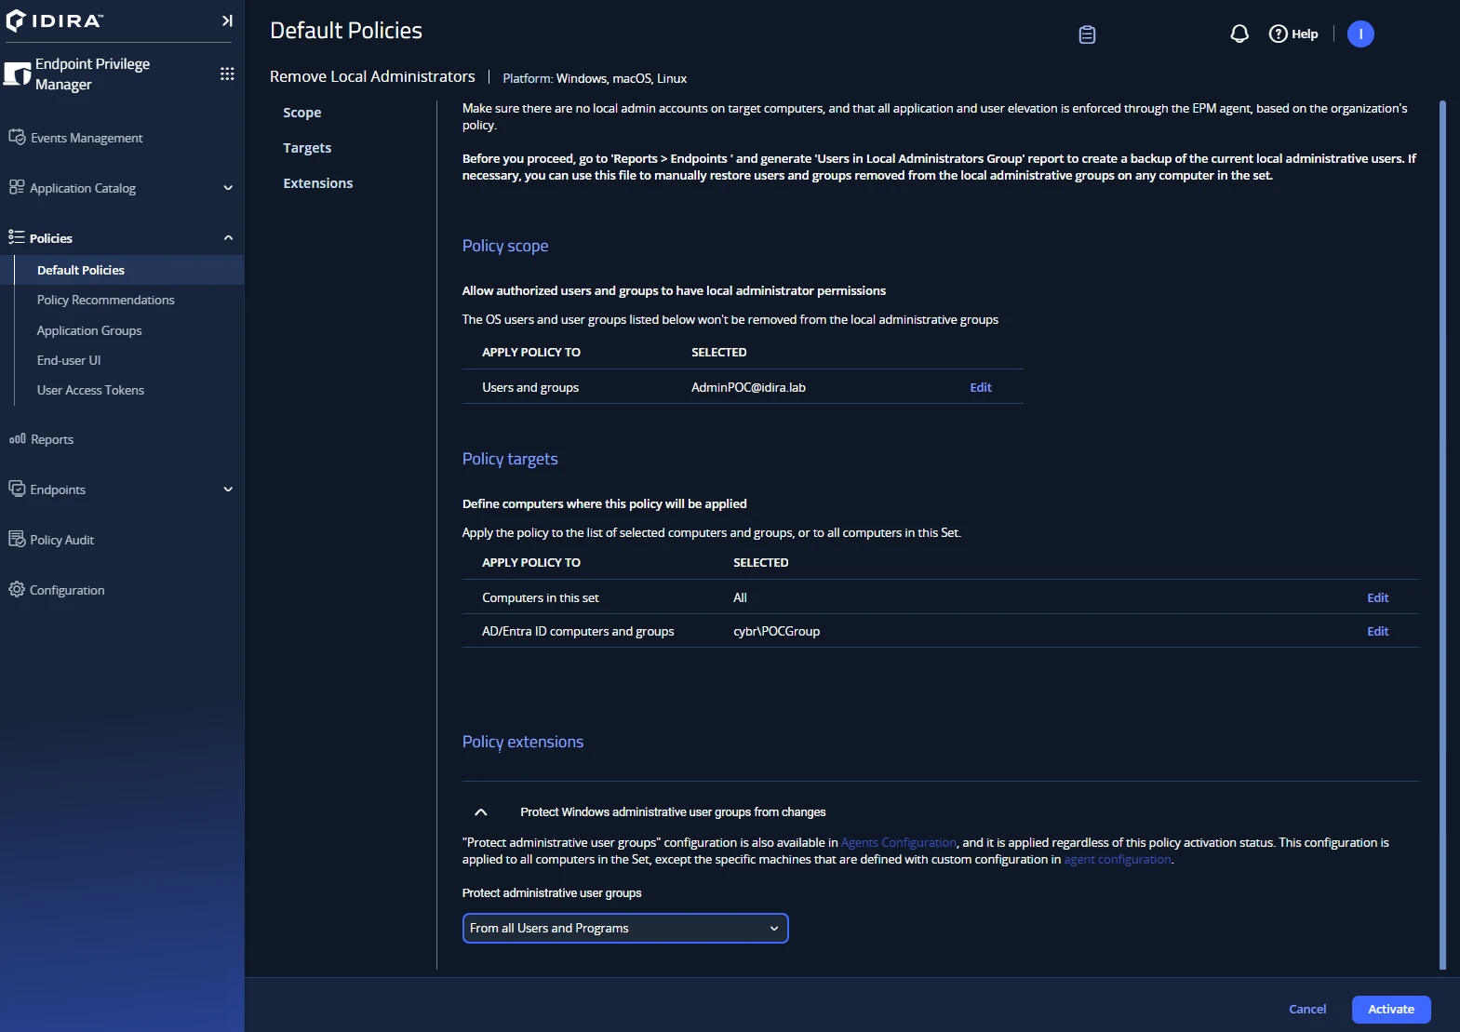Open Configuration page

coord(67,590)
